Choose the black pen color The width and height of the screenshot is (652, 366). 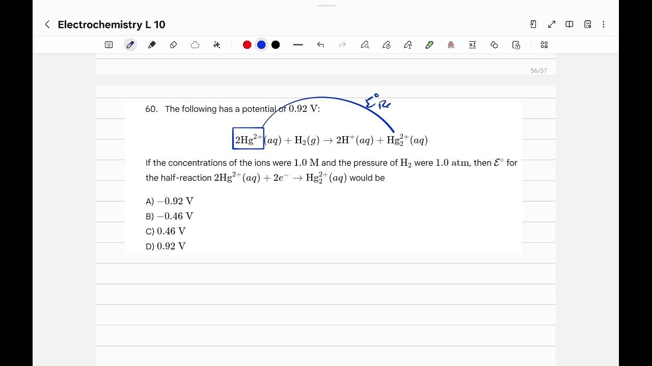(276, 45)
